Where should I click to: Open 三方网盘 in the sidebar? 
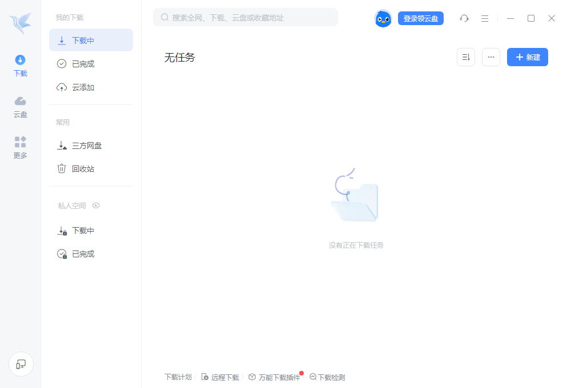pyautogui.click(x=86, y=145)
